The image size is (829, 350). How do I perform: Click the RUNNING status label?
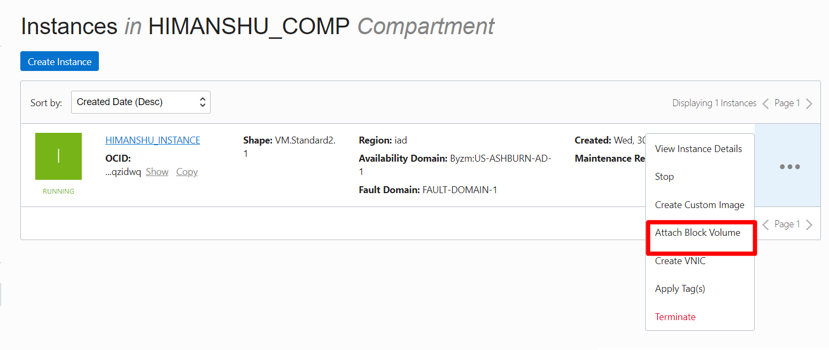click(x=58, y=191)
